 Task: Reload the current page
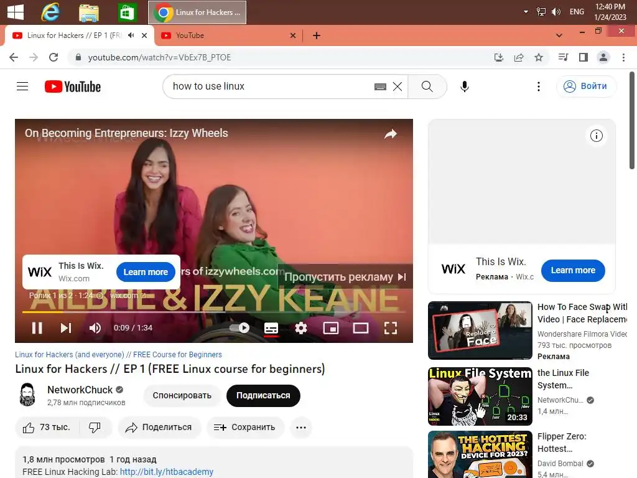(53, 57)
